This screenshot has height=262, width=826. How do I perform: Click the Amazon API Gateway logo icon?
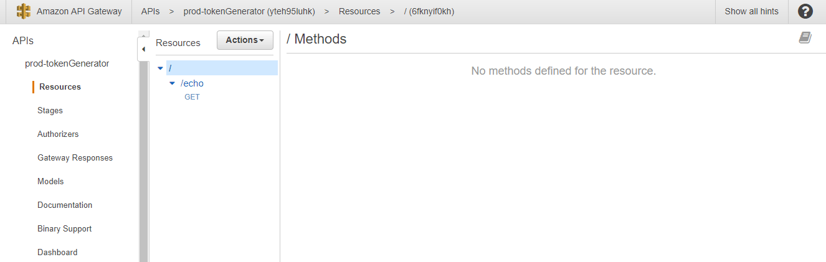[24, 11]
